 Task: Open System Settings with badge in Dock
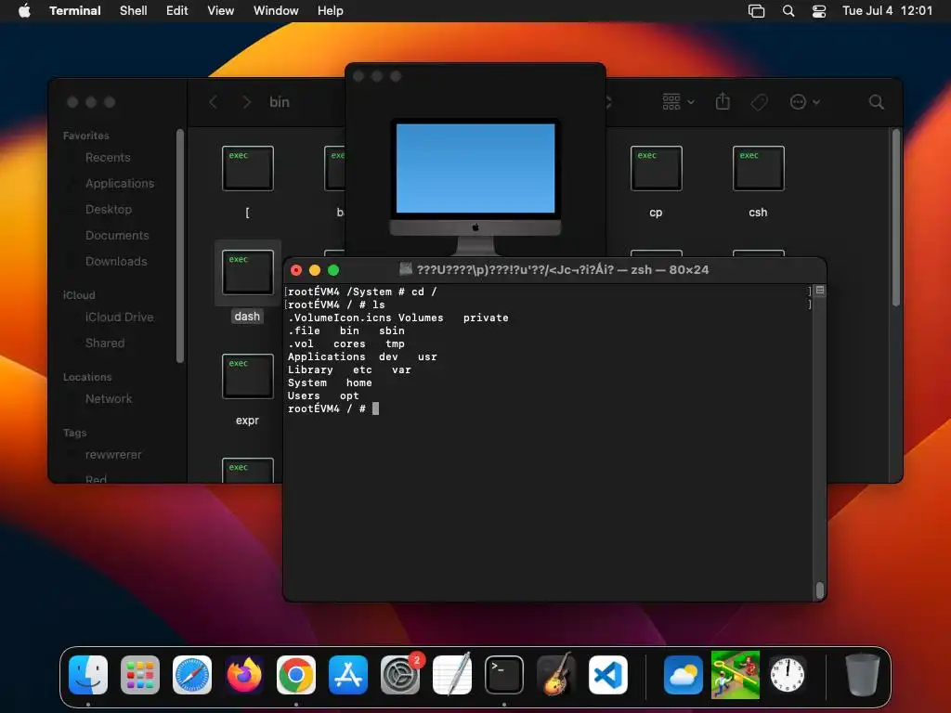pos(400,675)
